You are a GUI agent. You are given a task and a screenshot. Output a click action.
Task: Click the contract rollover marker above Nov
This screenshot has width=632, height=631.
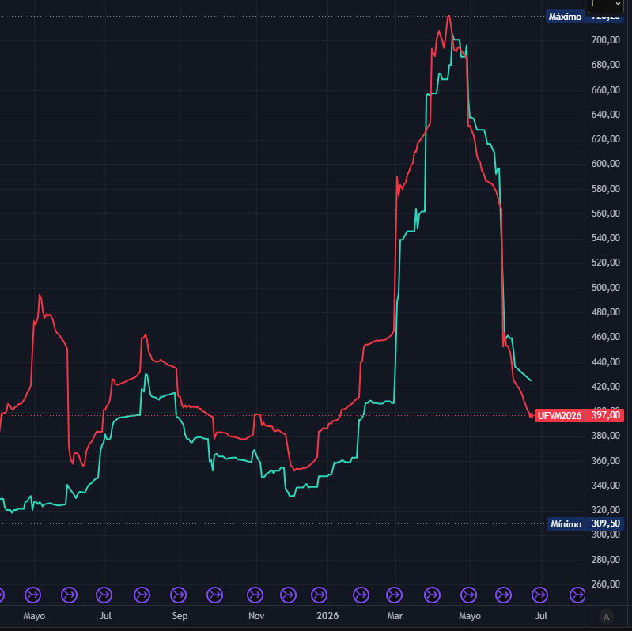tap(255, 595)
